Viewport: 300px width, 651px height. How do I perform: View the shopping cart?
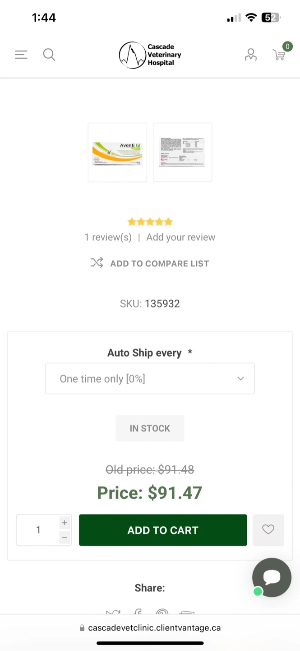[x=280, y=55]
